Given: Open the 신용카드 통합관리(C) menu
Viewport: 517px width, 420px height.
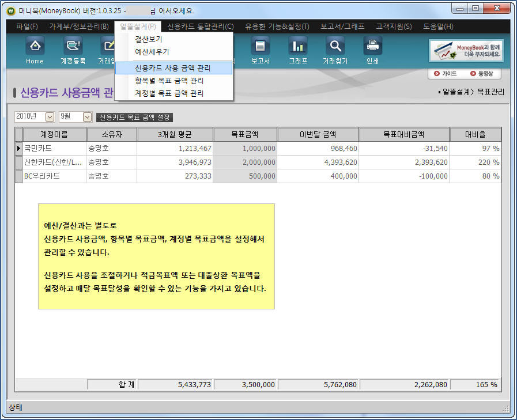Looking at the screenshot, I should (x=201, y=27).
